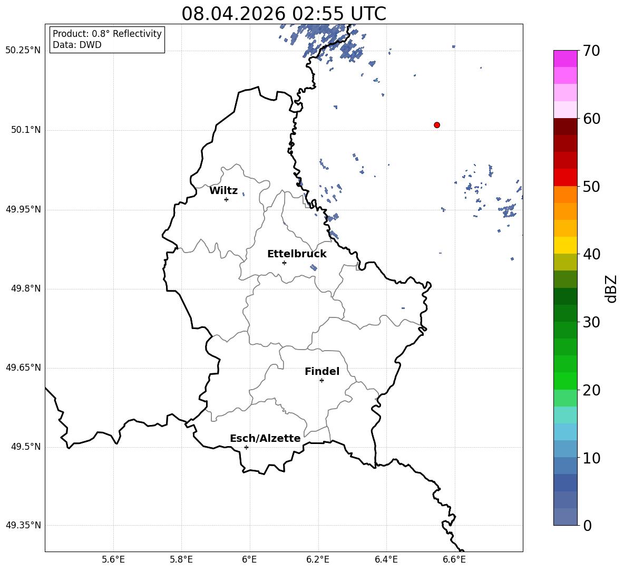
Task: Select the Ettelbruck city label
Action: coord(297,254)
